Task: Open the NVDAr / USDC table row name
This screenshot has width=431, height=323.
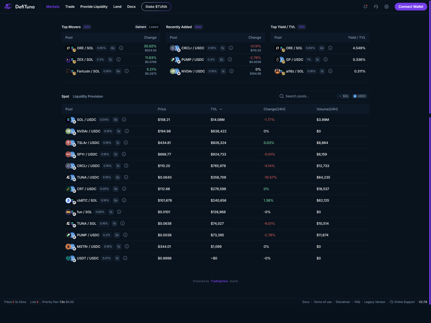Action: pos(89,131)
